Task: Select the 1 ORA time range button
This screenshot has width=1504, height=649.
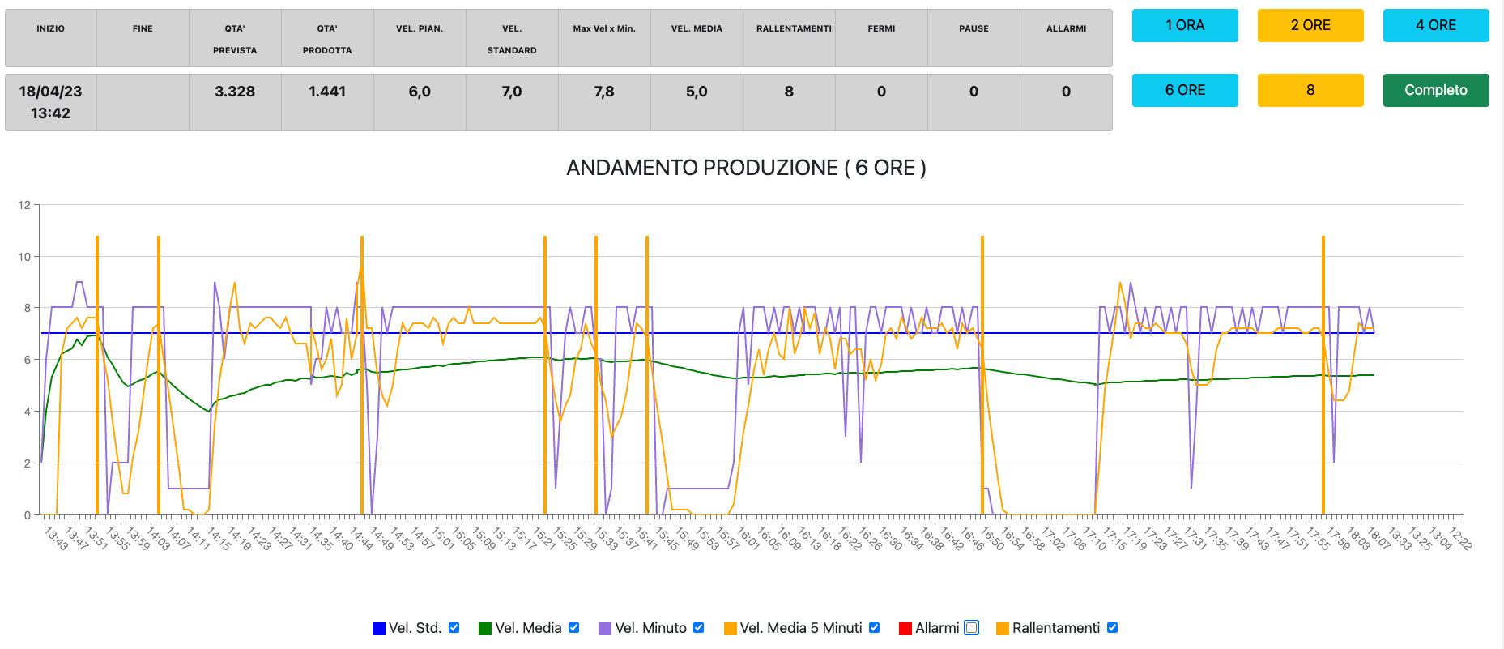Action: point(1184,25)
